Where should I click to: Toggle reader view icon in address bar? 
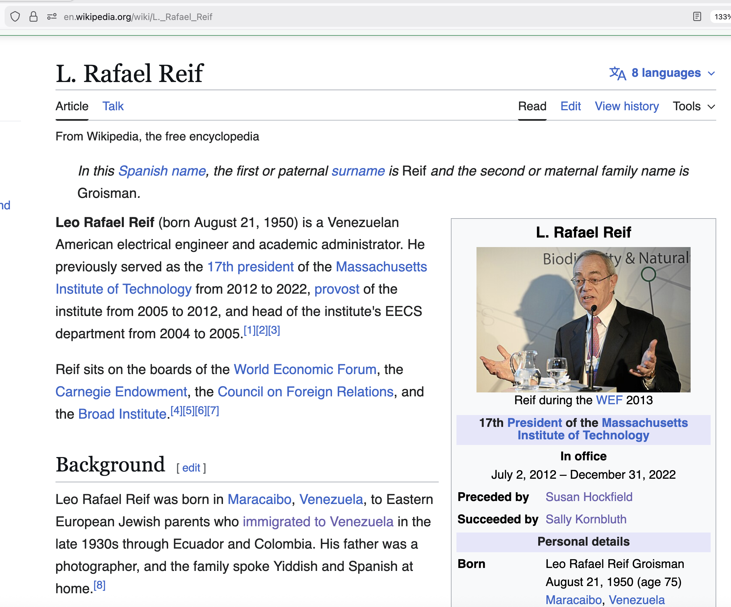pos(697,17)
